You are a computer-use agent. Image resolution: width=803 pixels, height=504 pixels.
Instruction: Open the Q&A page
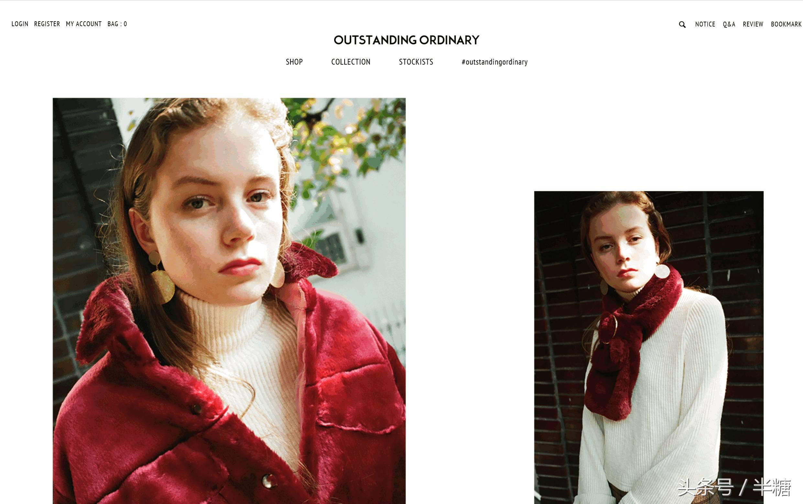click(729, 24)
